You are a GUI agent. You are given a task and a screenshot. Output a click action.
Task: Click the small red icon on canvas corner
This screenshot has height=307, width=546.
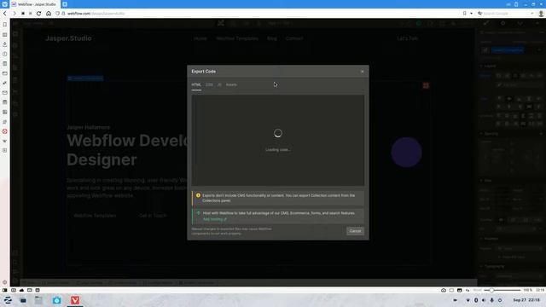point(426,85)
